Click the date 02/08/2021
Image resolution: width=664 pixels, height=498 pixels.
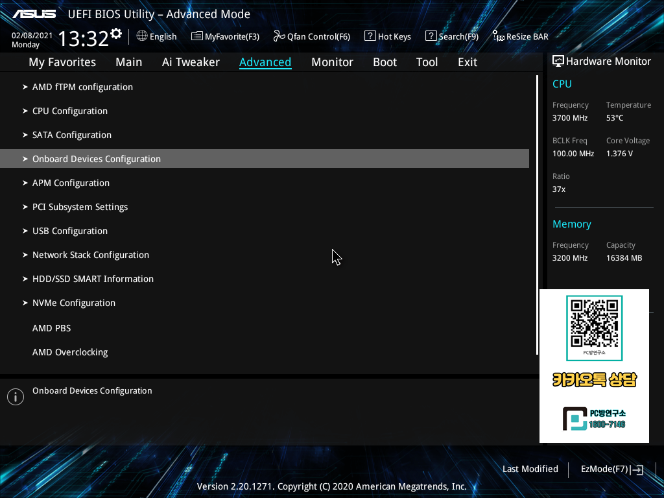coord(32,36)
